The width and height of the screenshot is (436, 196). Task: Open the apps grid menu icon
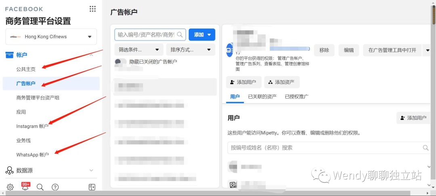click(x=92, y=9)
